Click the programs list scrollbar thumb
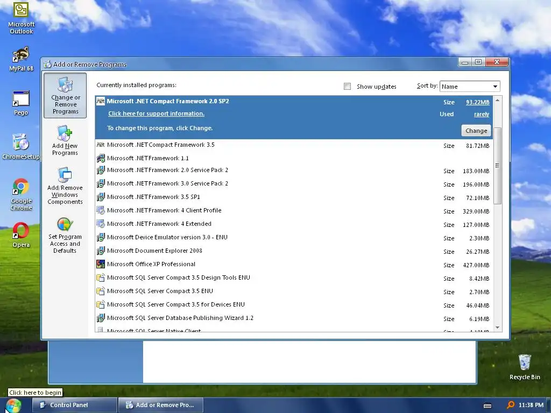 click(x=497, y=166)
